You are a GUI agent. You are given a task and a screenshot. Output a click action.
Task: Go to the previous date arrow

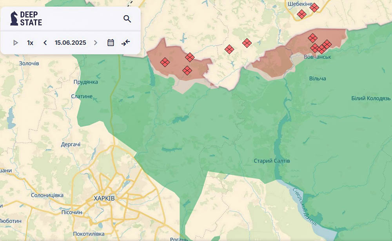pyautogui.click(x=45, y=43)
